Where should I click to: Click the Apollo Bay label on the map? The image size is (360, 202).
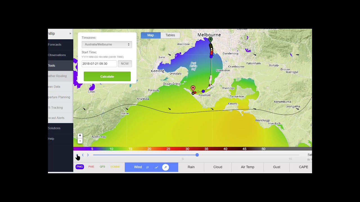tap(99, 137)
